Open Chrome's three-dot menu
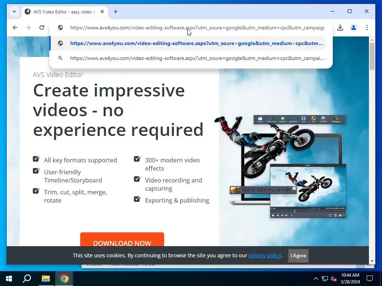382x286 pixels. (367, 28)
